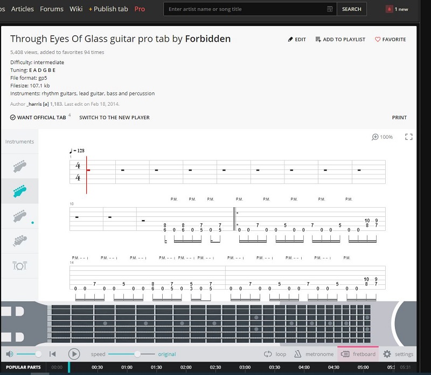Click the 05:31 total duration text
431x375 pixels.
coord(405,367)
